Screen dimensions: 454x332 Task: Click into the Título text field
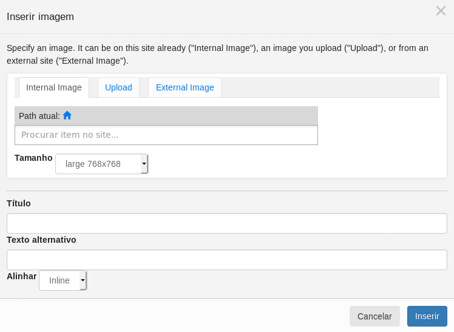click(226, 223)
